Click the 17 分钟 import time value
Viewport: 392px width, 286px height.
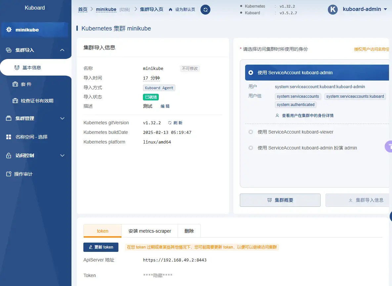[x=151, y=78]
